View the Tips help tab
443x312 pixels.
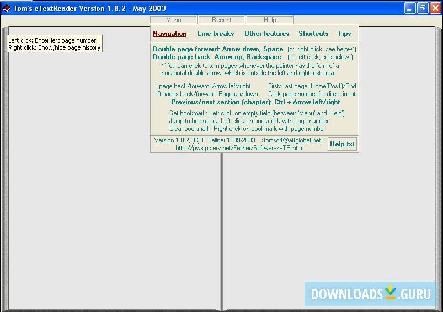pyautogui.click(x=344, y=34)
